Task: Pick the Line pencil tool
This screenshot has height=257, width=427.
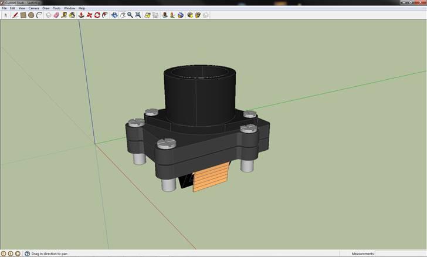Action: [15, 15]
